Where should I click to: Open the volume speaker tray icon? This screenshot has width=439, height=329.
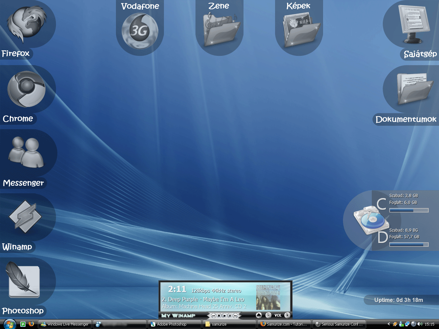click(420, 324)
